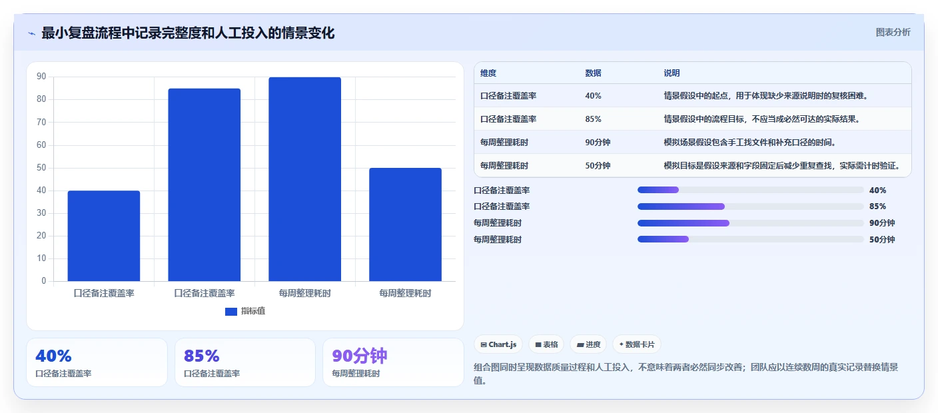Screen dimensions: 938x413
Task: Click the footer note starting 组合图同时呈现
Action: 686,374
